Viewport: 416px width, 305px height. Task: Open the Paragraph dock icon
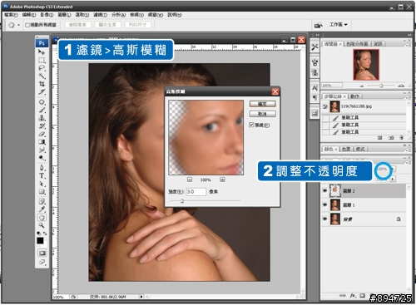click(x=314, y=98)
